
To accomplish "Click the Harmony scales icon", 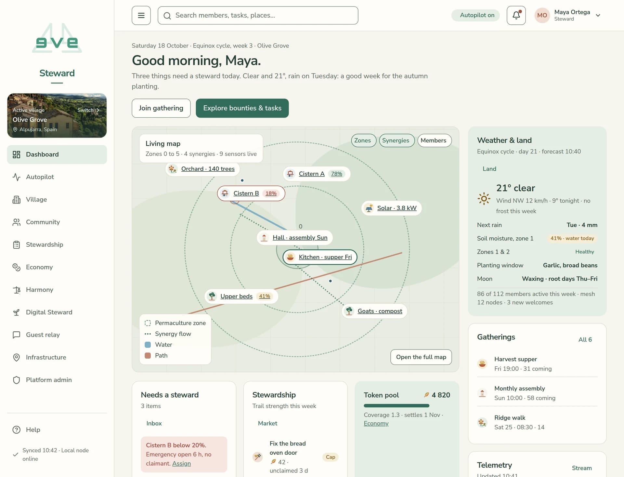I will coord(16,290).
